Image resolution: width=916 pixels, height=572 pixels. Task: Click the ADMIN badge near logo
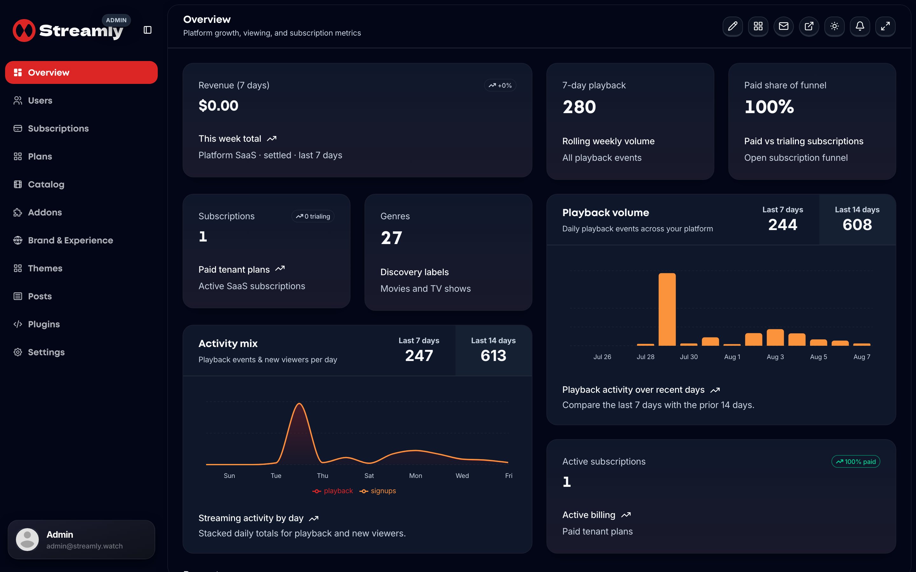tap(116, 20)
